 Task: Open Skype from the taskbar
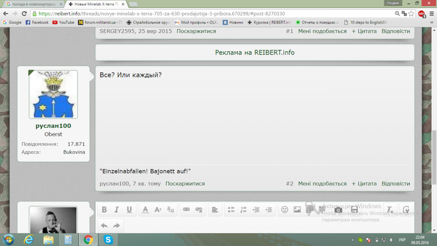click(108, 239)
